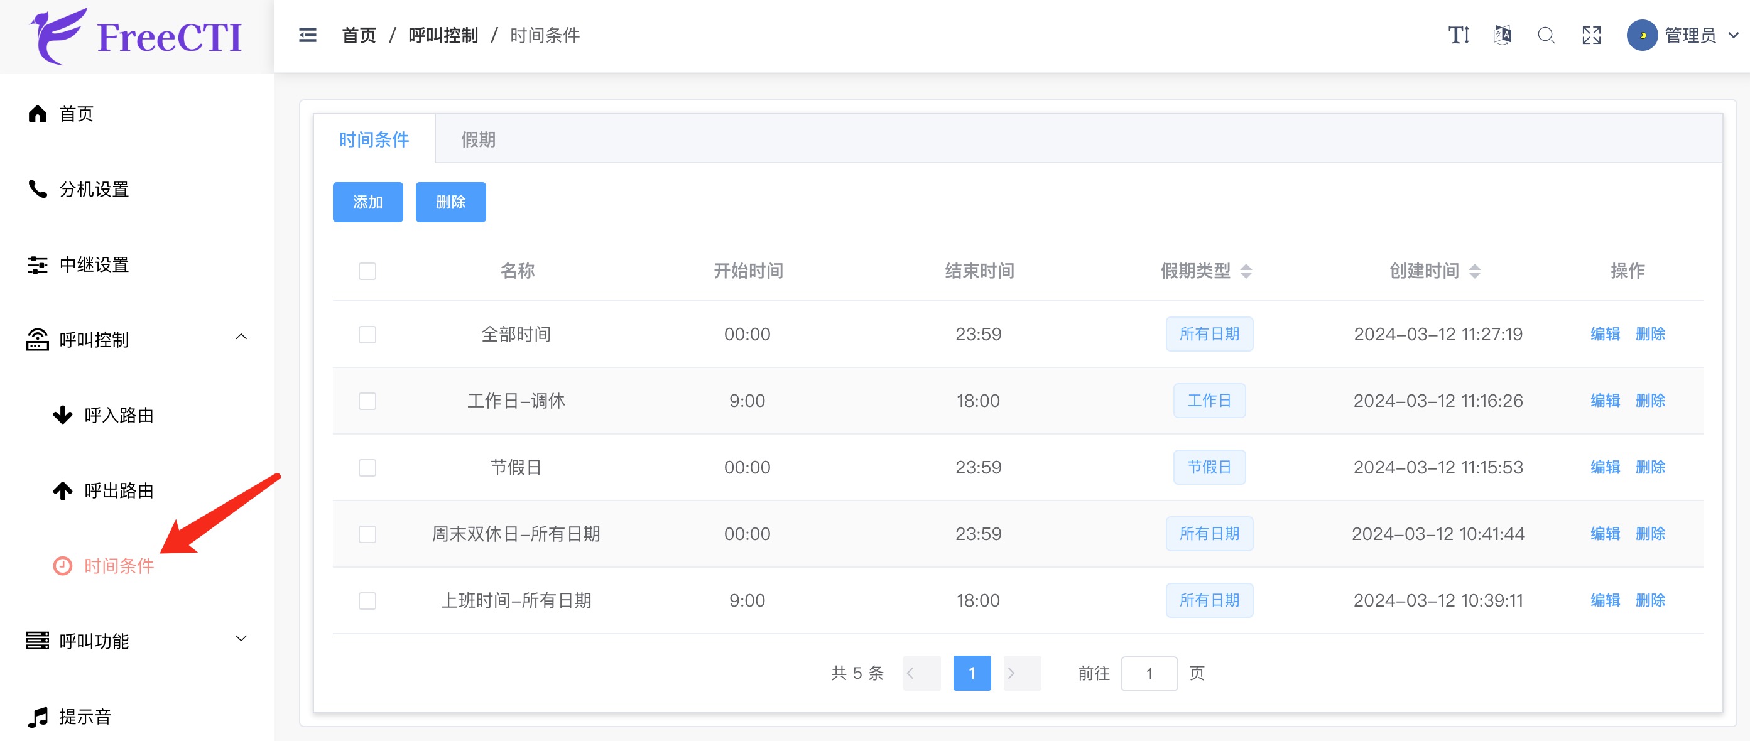Collapse the 呼叫控制 menu chevron

(x=241, y=337)
